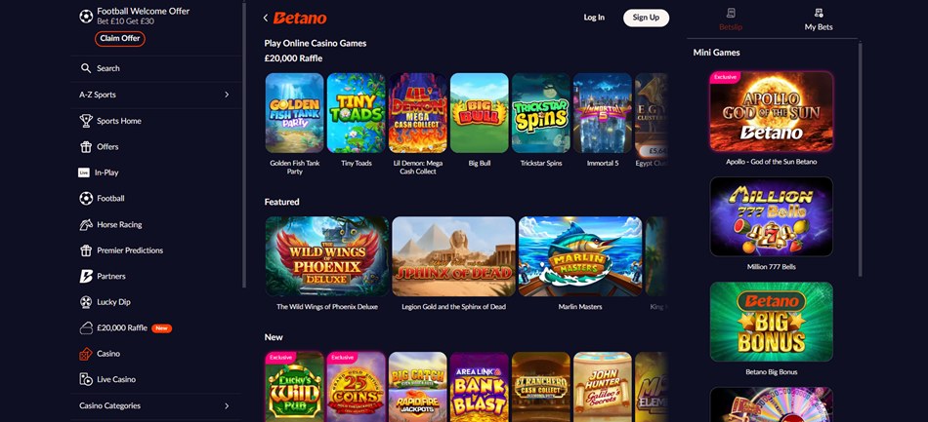The height and width of the screenshot is (422, 928).
Task: Open Horse Racing icon in sidebar
Action: click(86, 224)
